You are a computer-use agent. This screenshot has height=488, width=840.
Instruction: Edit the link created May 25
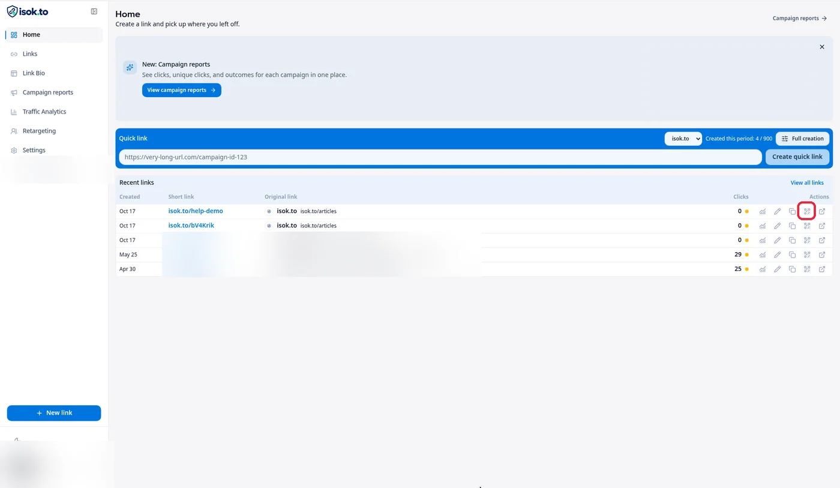(778, 255)
